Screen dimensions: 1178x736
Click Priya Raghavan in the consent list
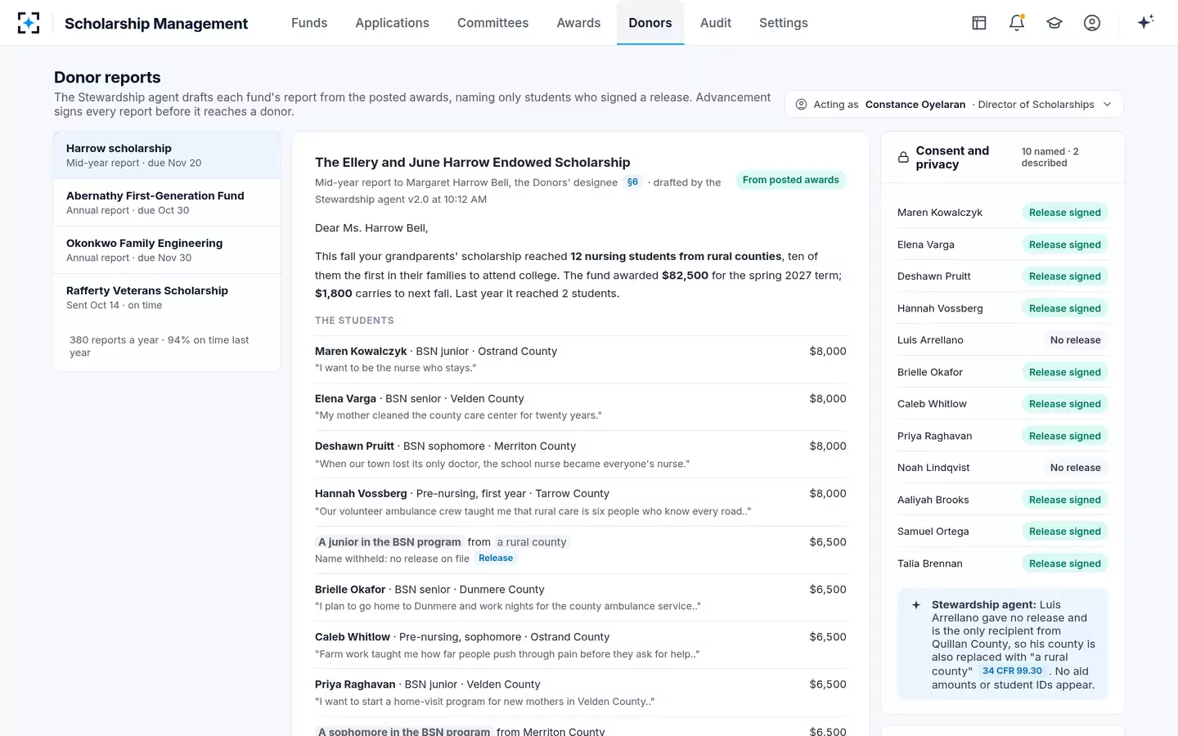[x=935, y=436]
